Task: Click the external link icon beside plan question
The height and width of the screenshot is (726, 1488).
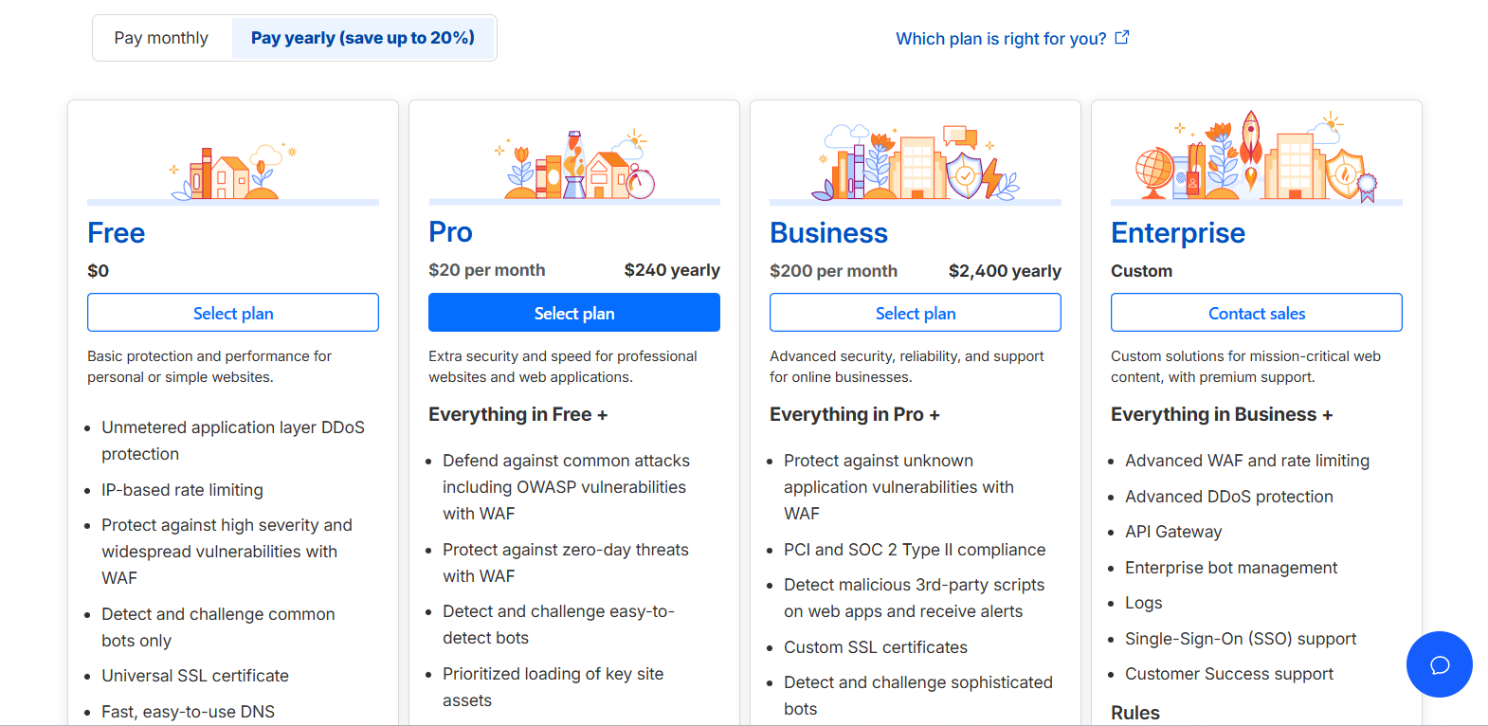Action: 1122,36
